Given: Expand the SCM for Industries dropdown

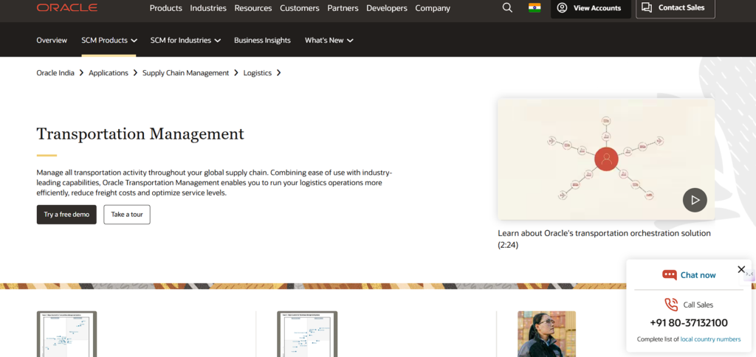Looking at the screenshot, I should pos(185,41).
